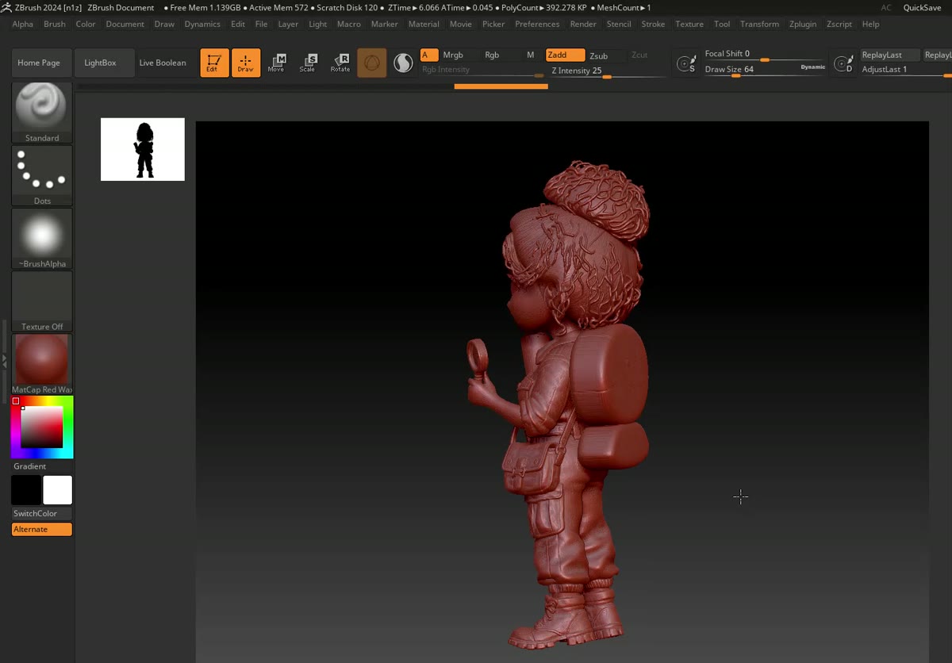Select the black secondary color swatch
This screenshot has height=663, width=952.
pos(26,490)
